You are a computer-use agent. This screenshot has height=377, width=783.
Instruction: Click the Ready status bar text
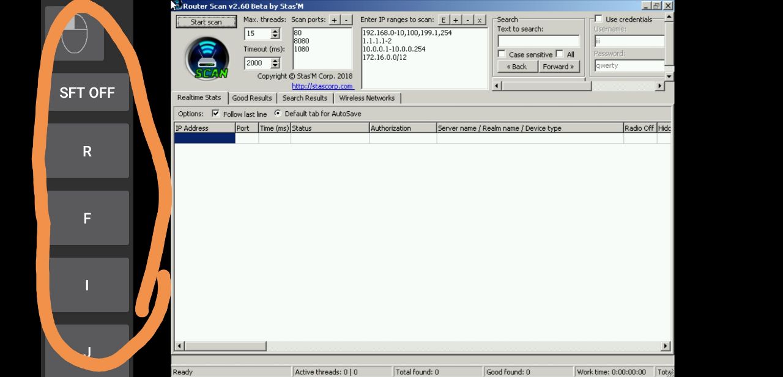pos(183,372)
